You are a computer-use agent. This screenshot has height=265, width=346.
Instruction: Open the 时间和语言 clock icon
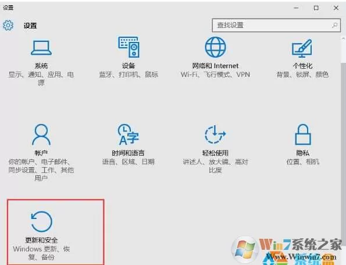[128, 135]
